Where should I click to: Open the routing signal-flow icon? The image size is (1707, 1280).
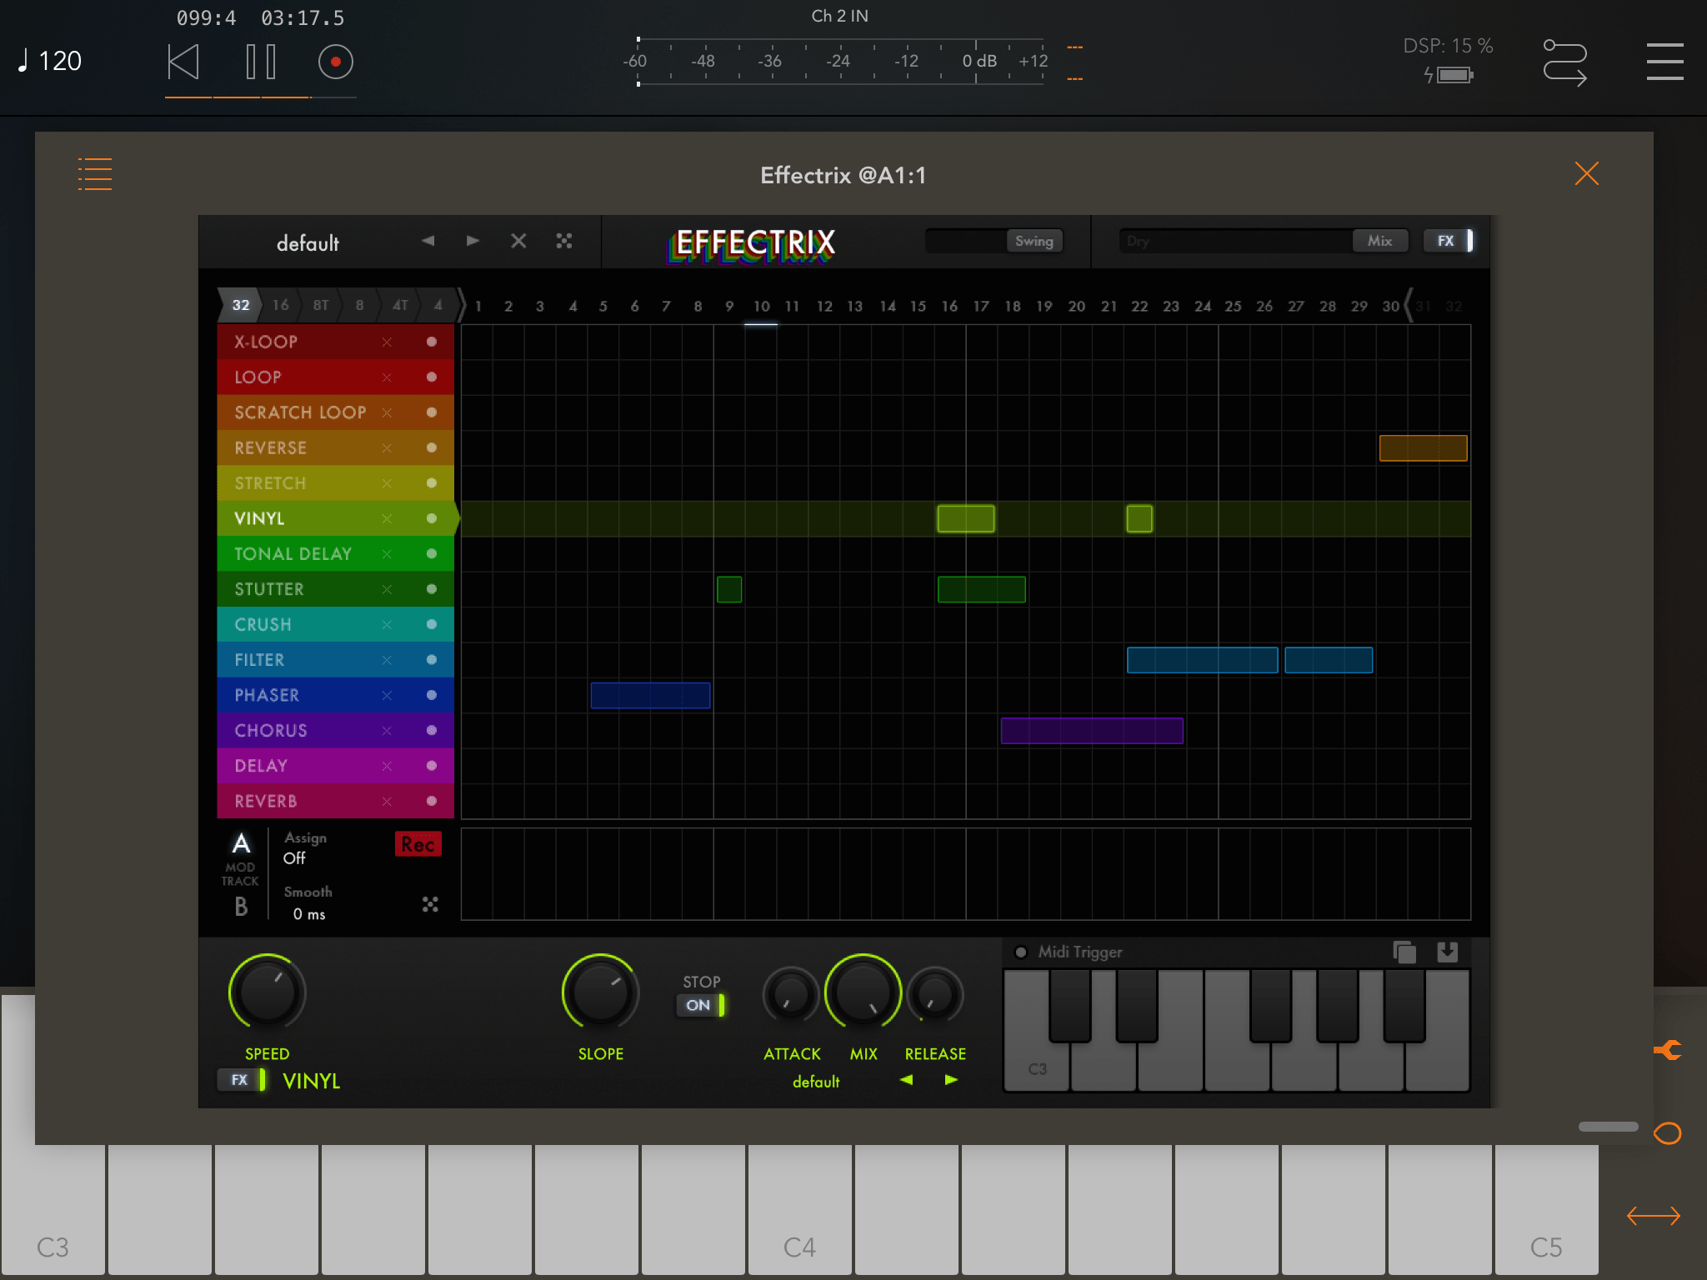pos(1564,62)
